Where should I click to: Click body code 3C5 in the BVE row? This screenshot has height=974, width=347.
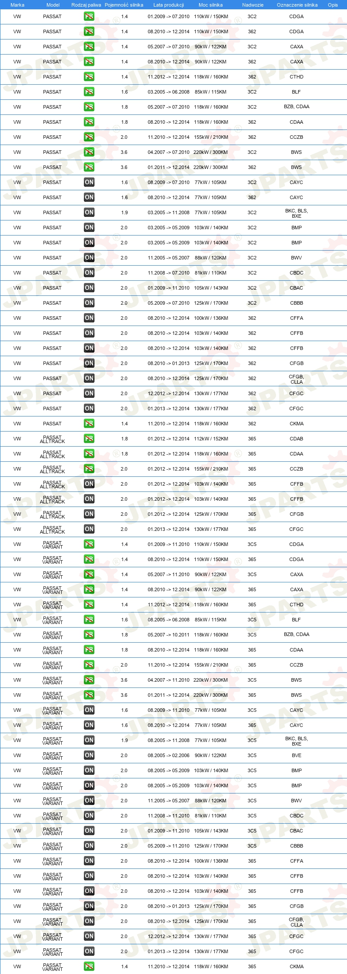pyautogui.click(x=252, y=755)
